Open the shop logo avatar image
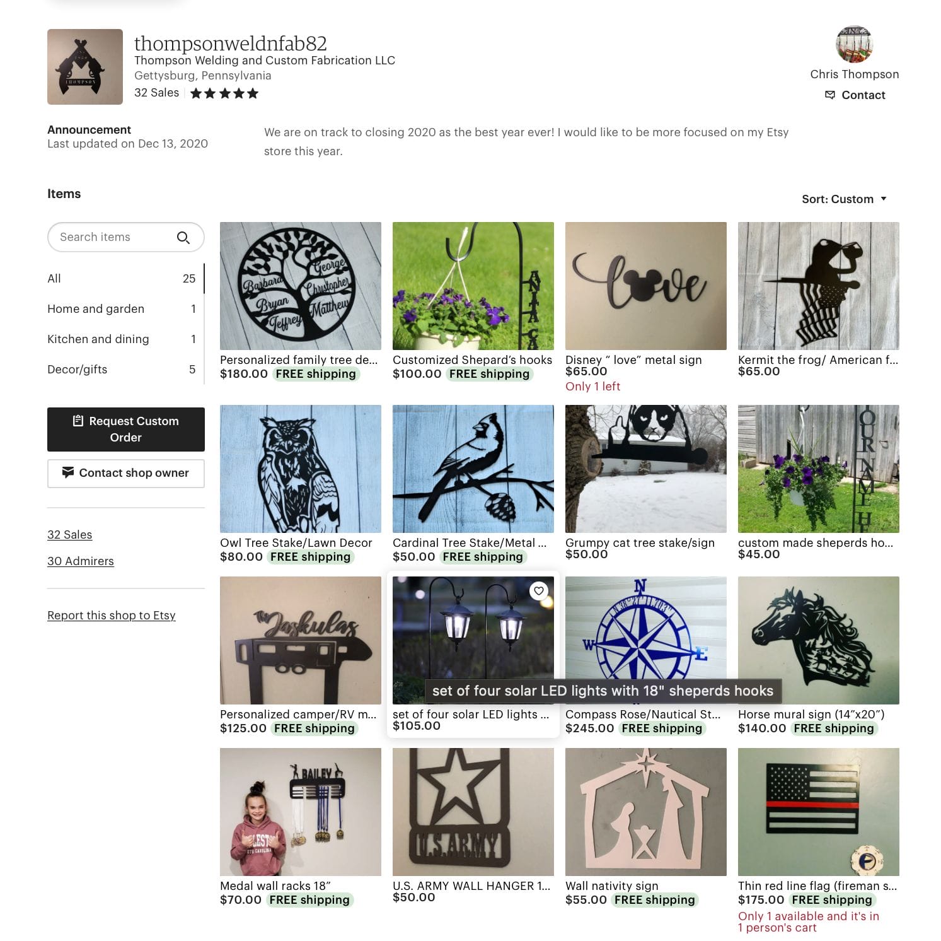The height and width of the screenshot is (941, 941). pos(85,67)
